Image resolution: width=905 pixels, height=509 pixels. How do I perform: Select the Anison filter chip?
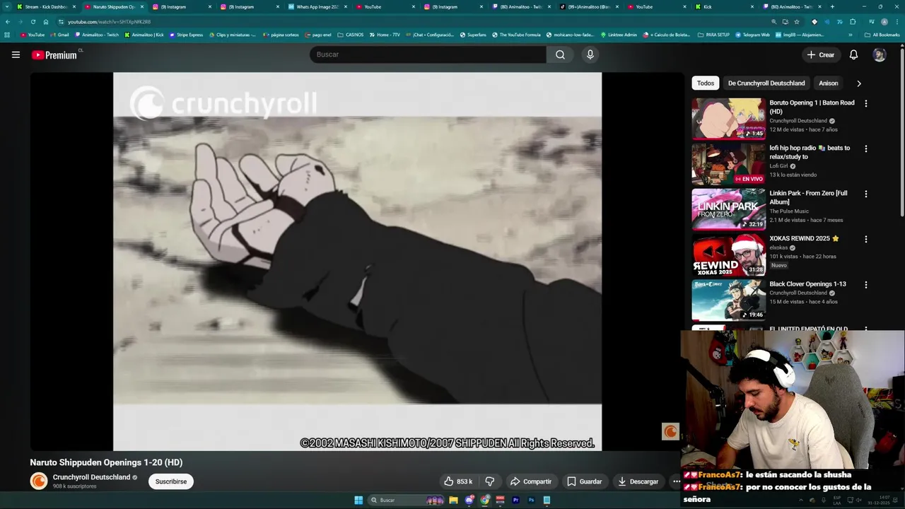(x=829, y=83)
